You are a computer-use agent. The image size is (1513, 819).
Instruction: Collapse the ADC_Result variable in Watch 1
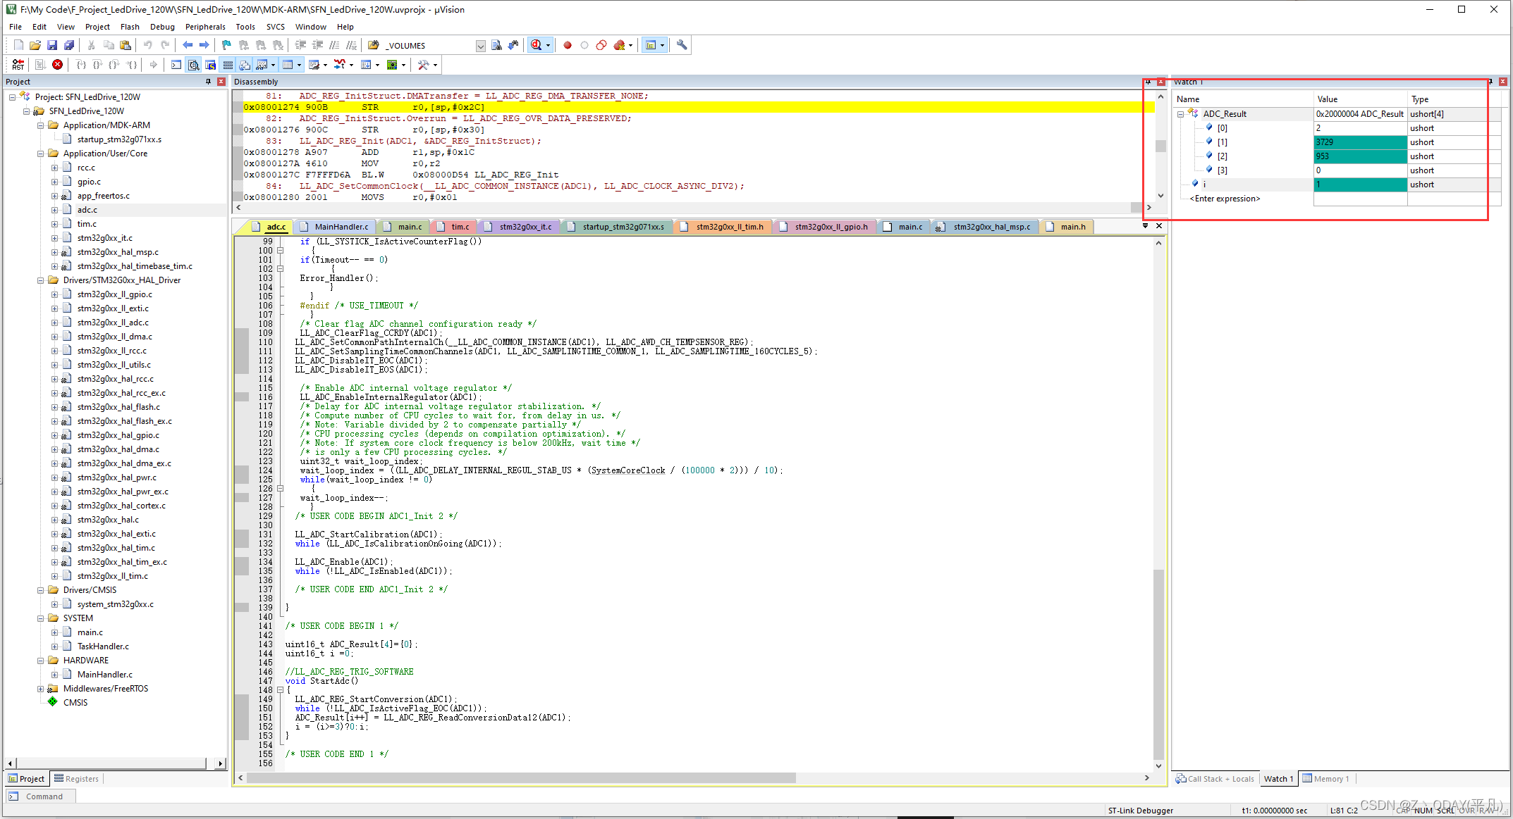point(1180,113)
